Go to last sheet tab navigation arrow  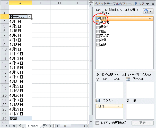click(x=14, y=126)
